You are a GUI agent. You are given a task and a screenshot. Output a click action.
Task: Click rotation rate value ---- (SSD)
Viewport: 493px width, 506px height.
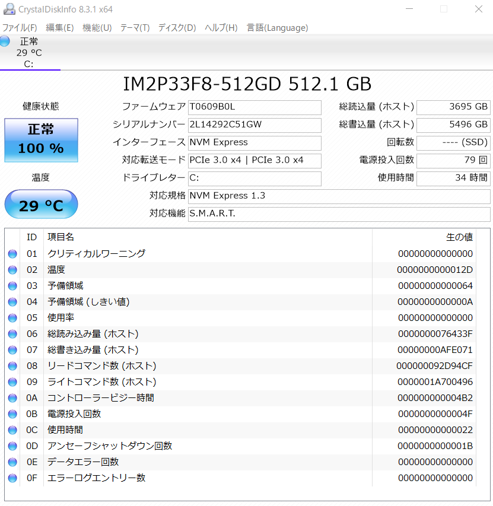pos(453,142)
